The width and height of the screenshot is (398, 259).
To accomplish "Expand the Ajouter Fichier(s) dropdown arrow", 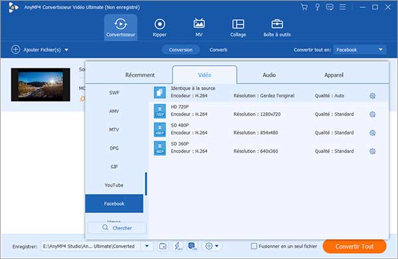I will [66, 50].
